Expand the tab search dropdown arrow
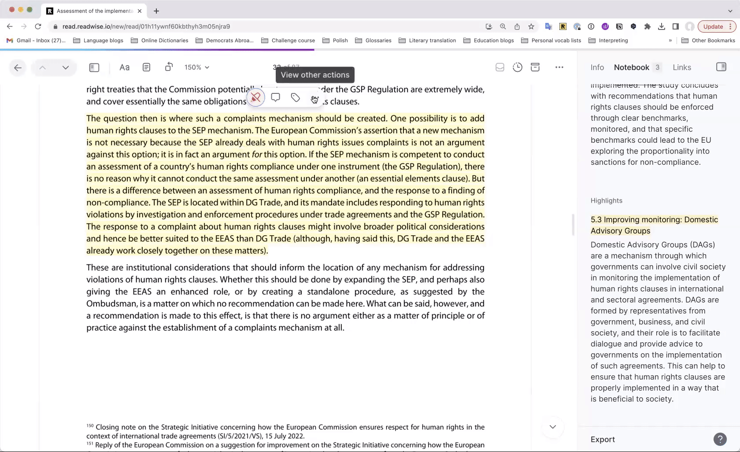The image size is (740, 452). point(730,11)
